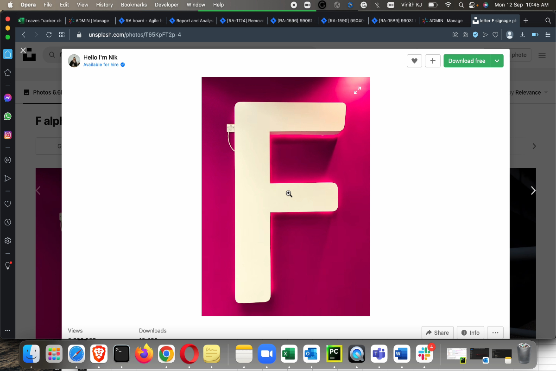Open a new tab with plus button

click(525, 20)
